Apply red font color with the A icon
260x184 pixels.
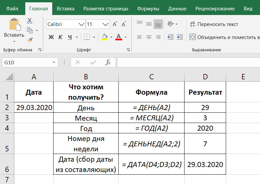click(119, 37)
